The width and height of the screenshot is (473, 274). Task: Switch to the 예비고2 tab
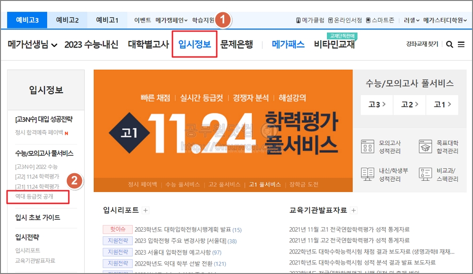[x=67, y=20]
